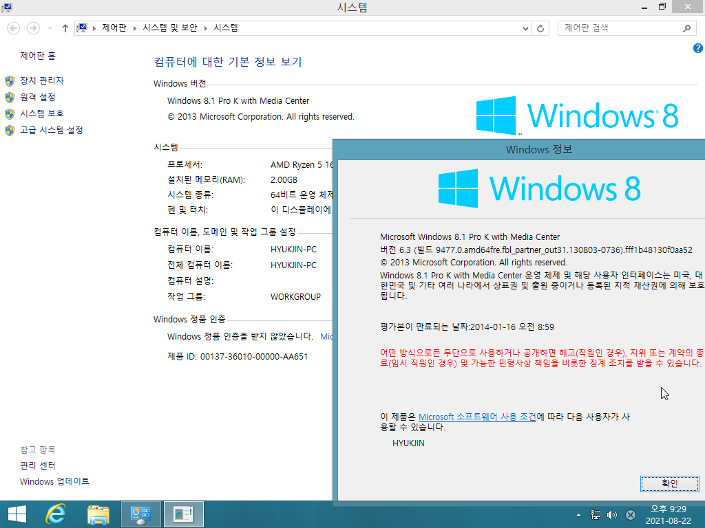This screenshot has width=705, height=528.
Task: Select the 시스템 및 보안 breadcrumb
Action: point(170,27)
